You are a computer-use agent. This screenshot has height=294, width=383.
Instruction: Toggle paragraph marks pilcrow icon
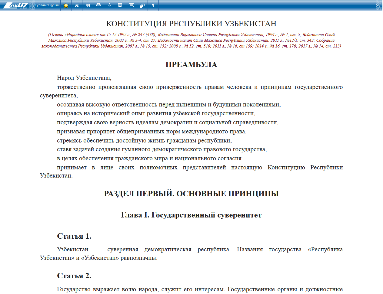click(x=153, y=5)
